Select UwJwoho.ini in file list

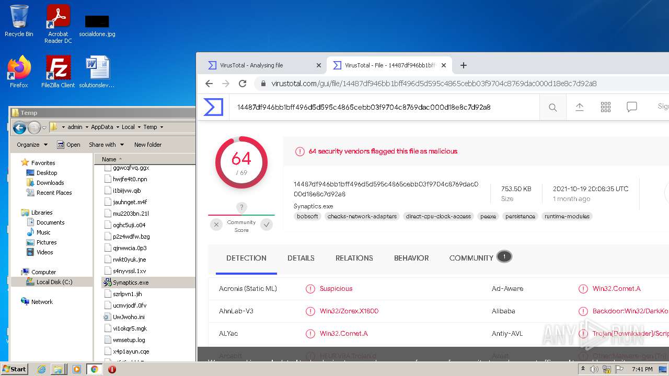pyautogui.click(x=129, y=317)
